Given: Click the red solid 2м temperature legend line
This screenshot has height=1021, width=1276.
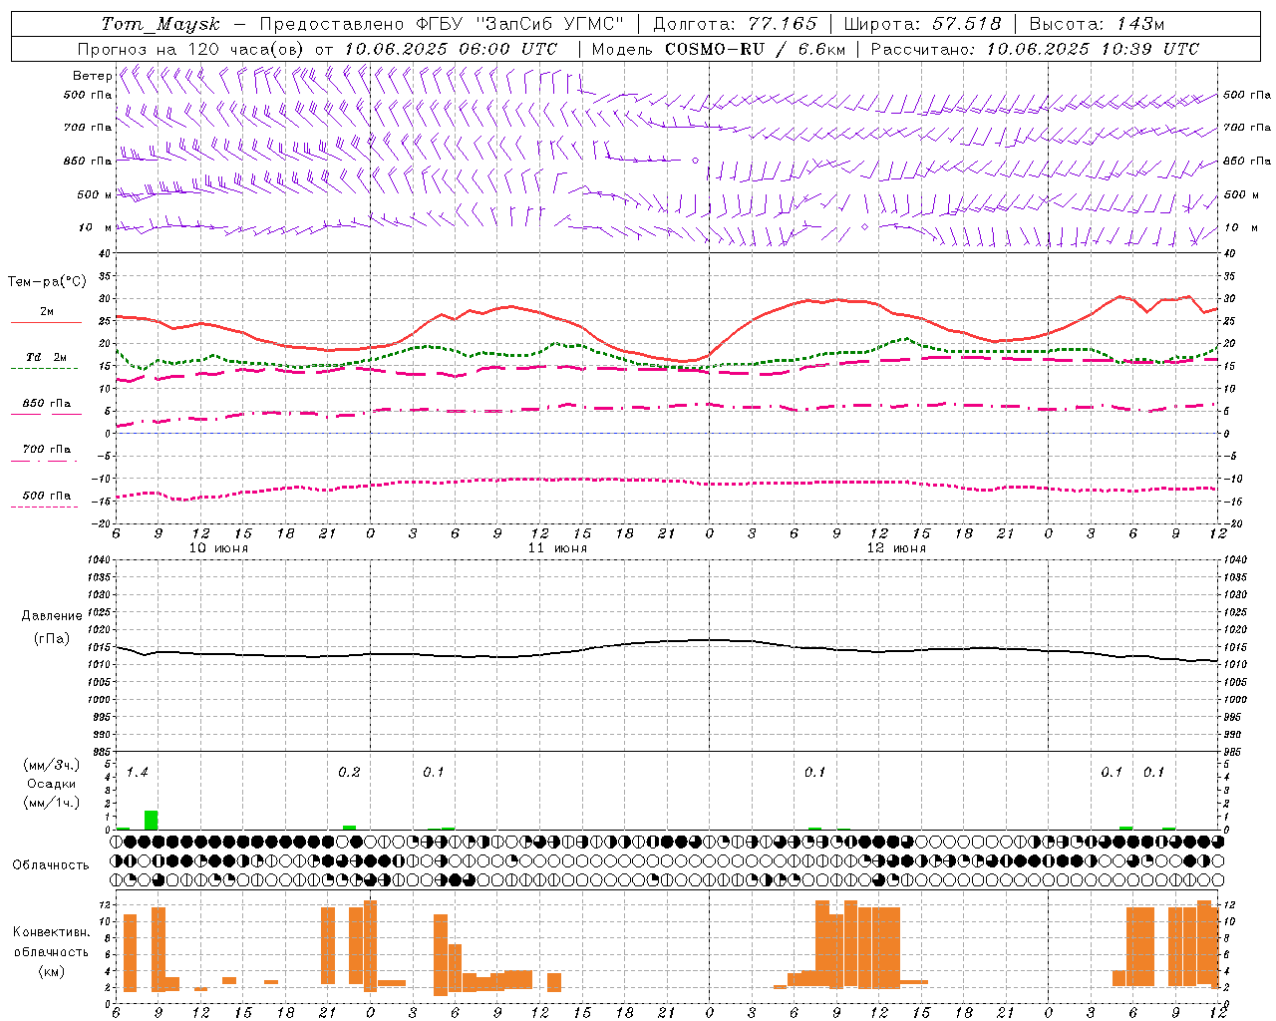Looking at the screenshot, I should coord(46,322).
